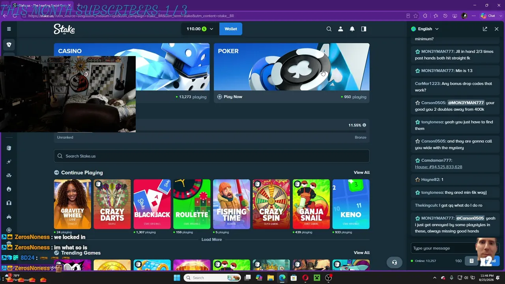This screenshot has height=284, width=505.
Task: Click the Hayne82 username in chat
Action: [430, 179]
